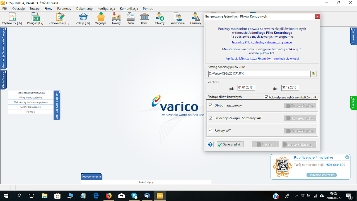
Task: Click the Generuj pliki button
Action: tap(230, 144)
